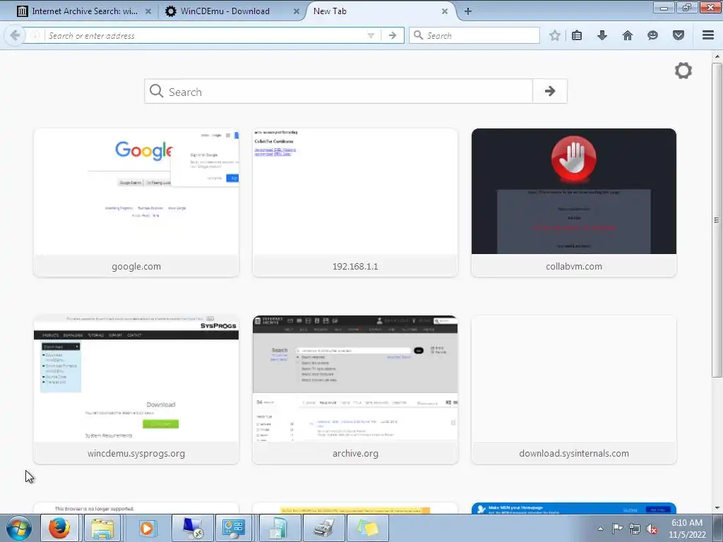Open the clock showing 6:10 AM
The width and height of the screenshot is (723, 542).
687,529
